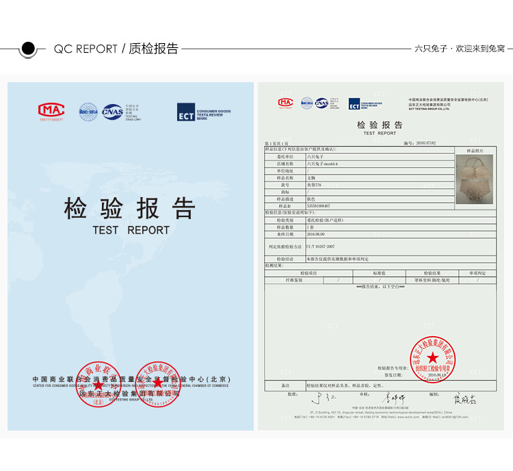
Task: Click the '检验结论' label cell
Action: [285, 259]
